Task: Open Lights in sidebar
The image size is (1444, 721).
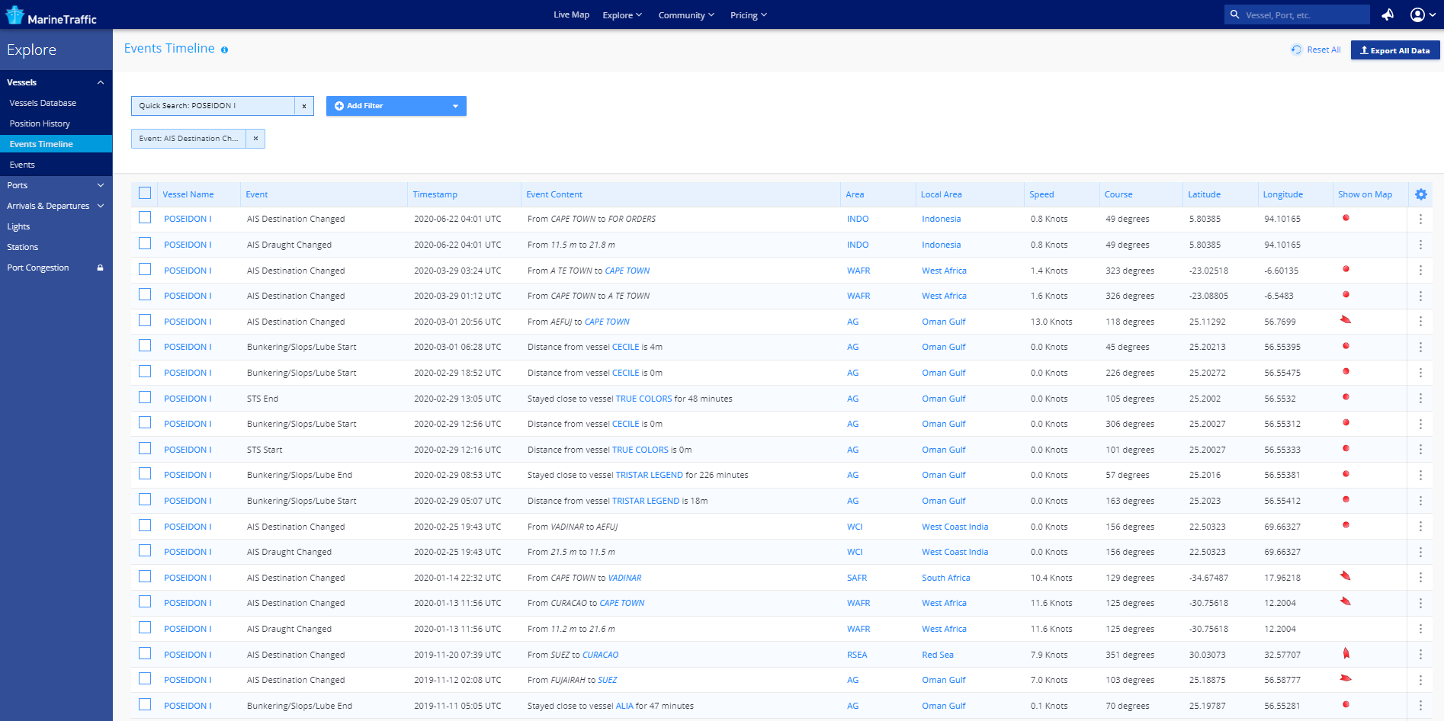Action: 18,226
